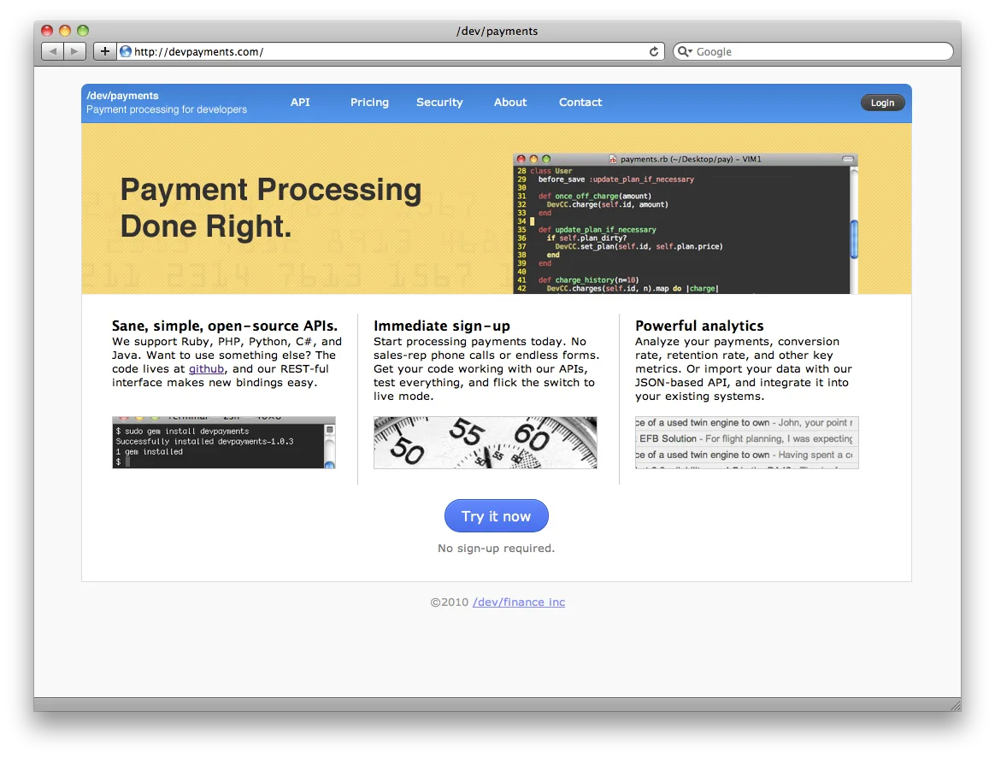Viewport: 995px width, 758px height.
Task: Click inside the URL address field
Action: click(x=342, y=51)
